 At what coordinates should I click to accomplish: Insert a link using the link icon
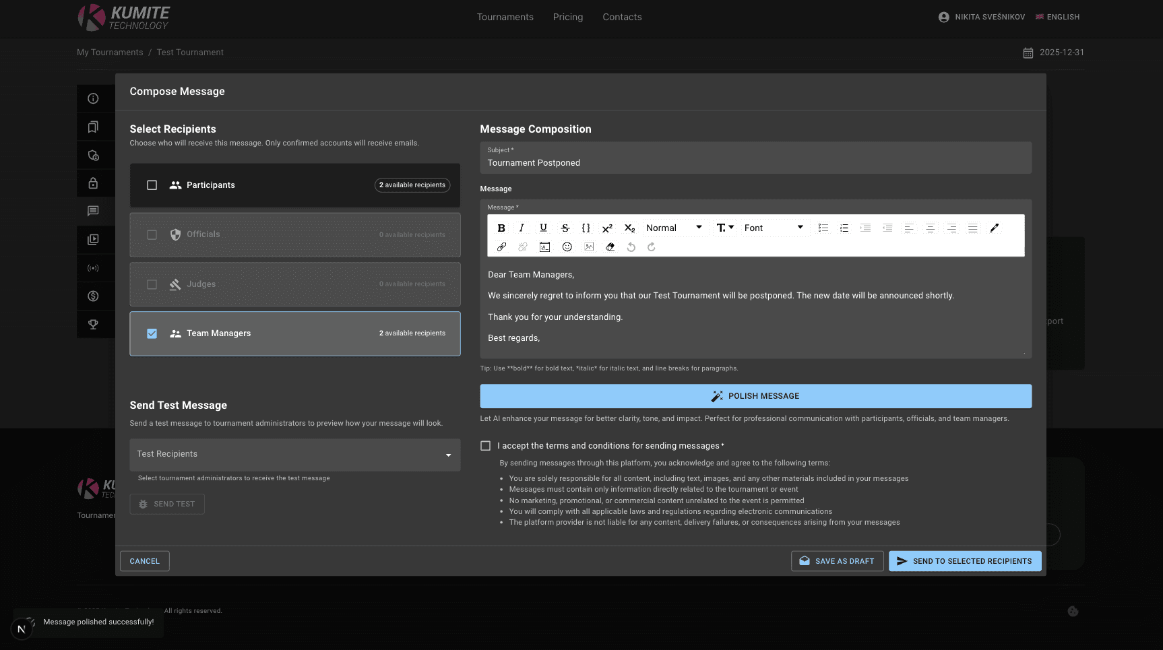point(501,247)
